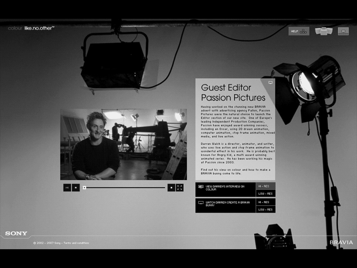This screenshot has height=268, width=357.
Task: Expand the video to fullscreen
Action: pos(180,188)
